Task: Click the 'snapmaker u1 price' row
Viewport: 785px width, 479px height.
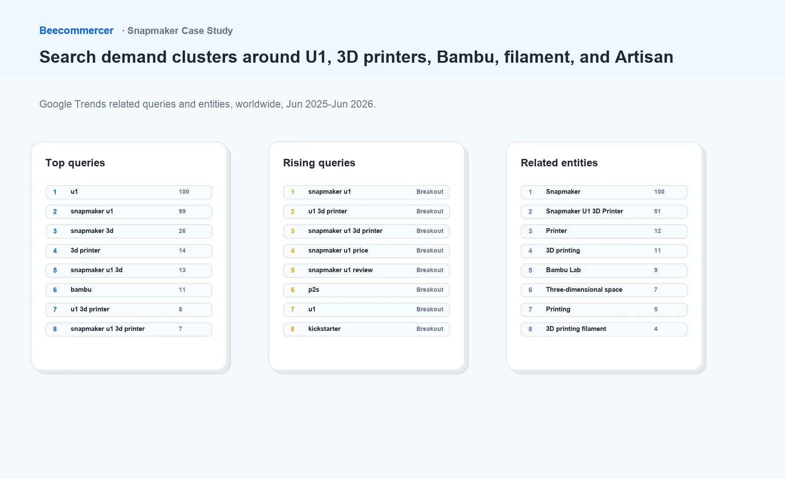Action: coord(366,251)
